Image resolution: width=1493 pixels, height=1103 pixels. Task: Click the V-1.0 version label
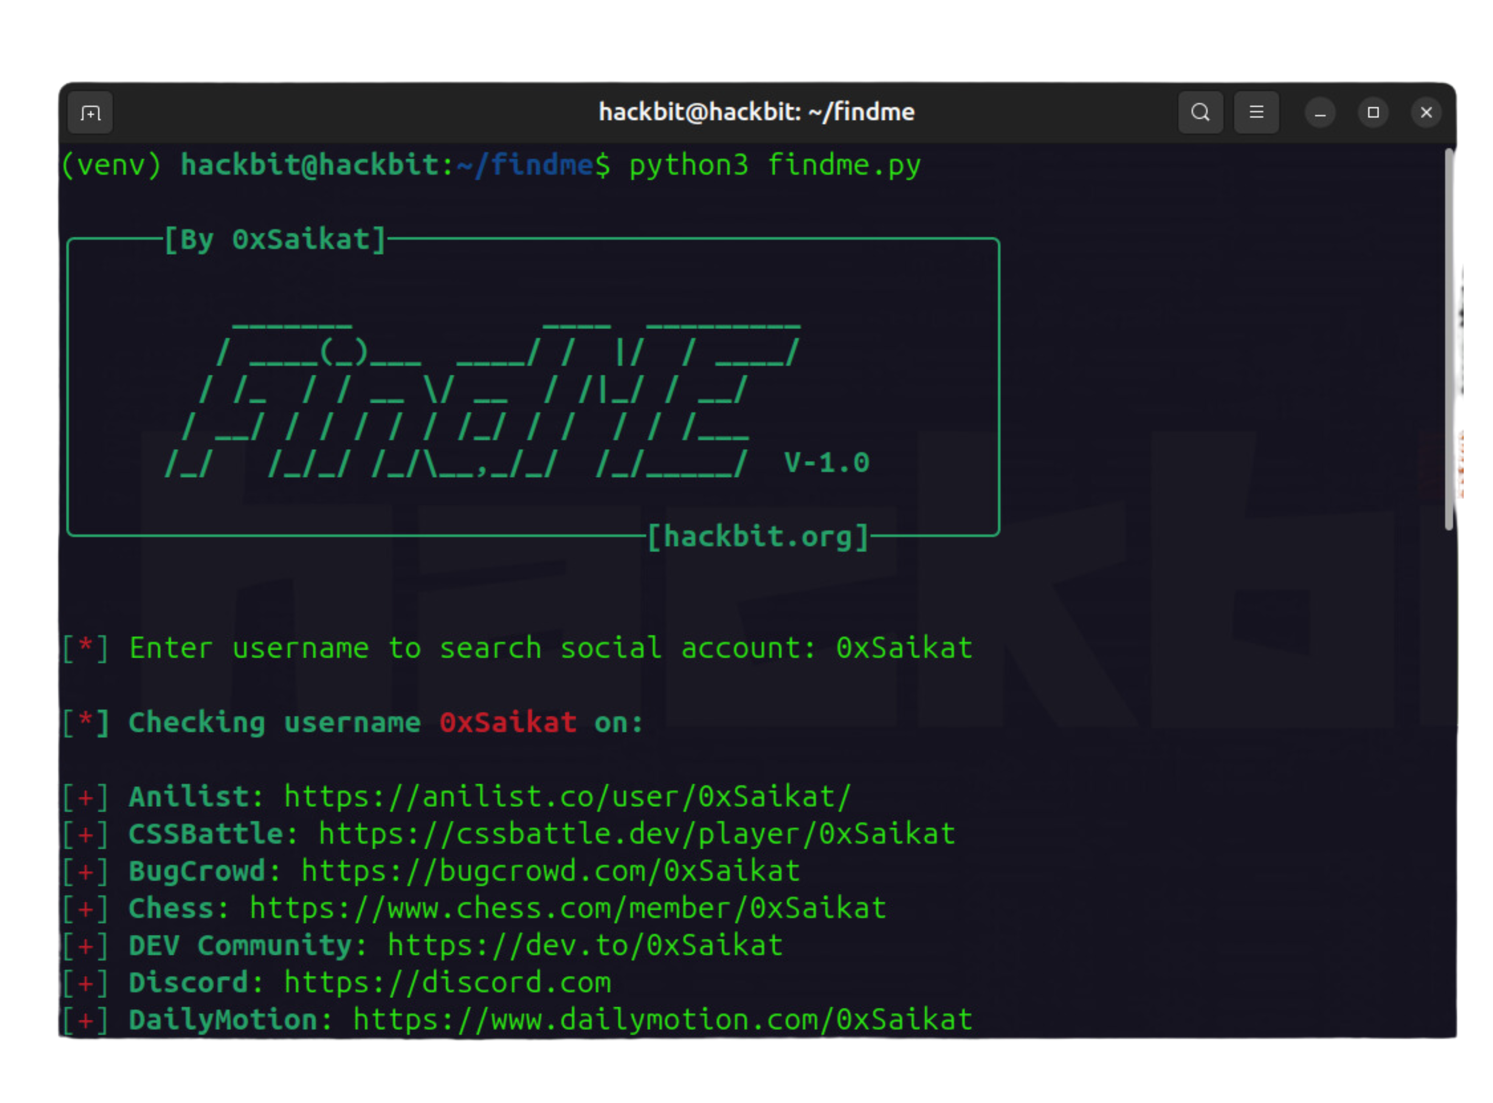[x=826, y=463]
